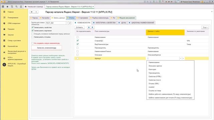Go forward with right arrow button

point(36,12)
